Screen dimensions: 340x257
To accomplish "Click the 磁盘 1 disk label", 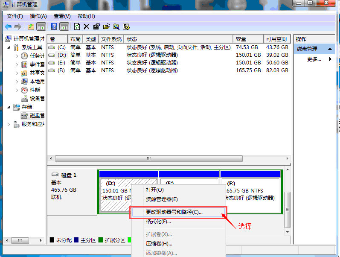I will 69,175.
